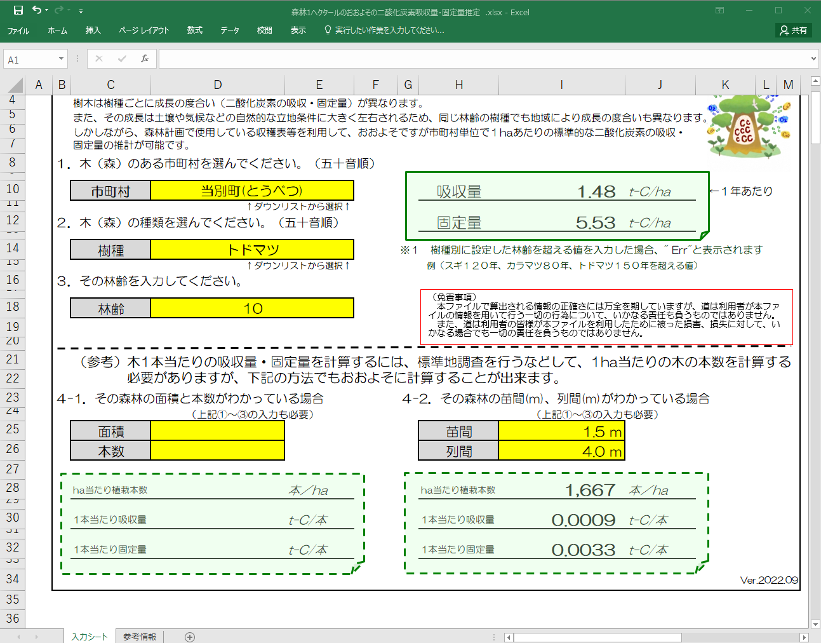Click the Tell Me lightbulb icon
Viewport: 821px width, 643px height.
coord(327,29)
